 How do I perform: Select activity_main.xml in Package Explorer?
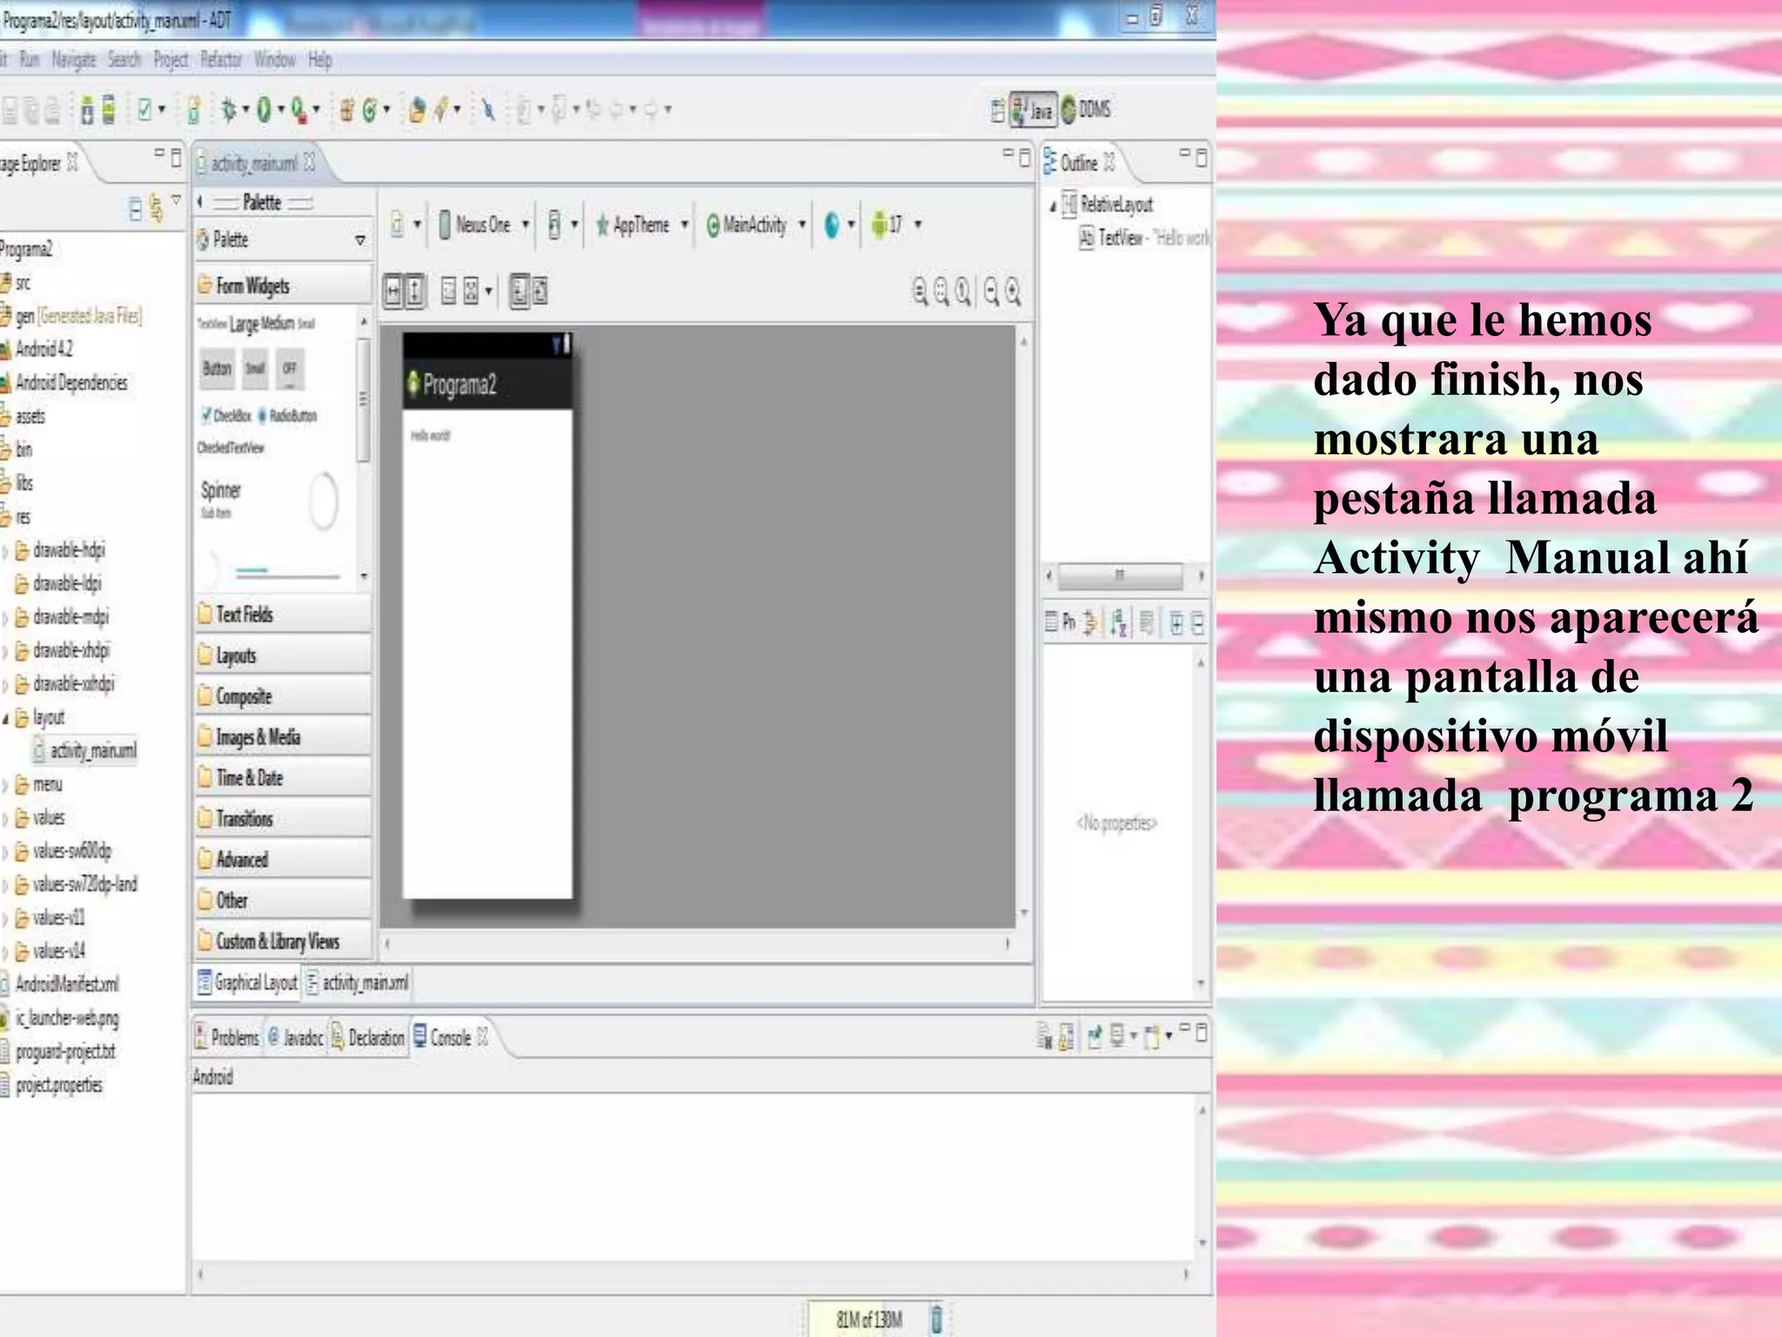[x=85, y=750]
